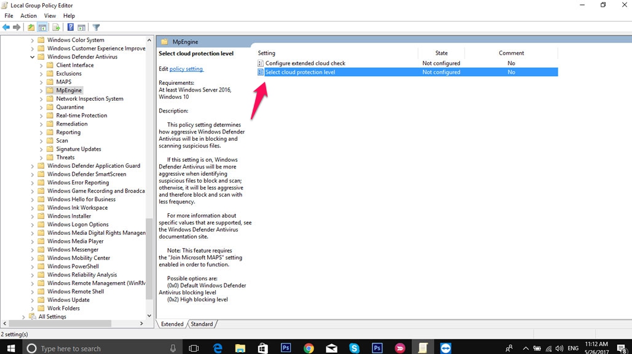Sort by the State column header

point(441,53)
